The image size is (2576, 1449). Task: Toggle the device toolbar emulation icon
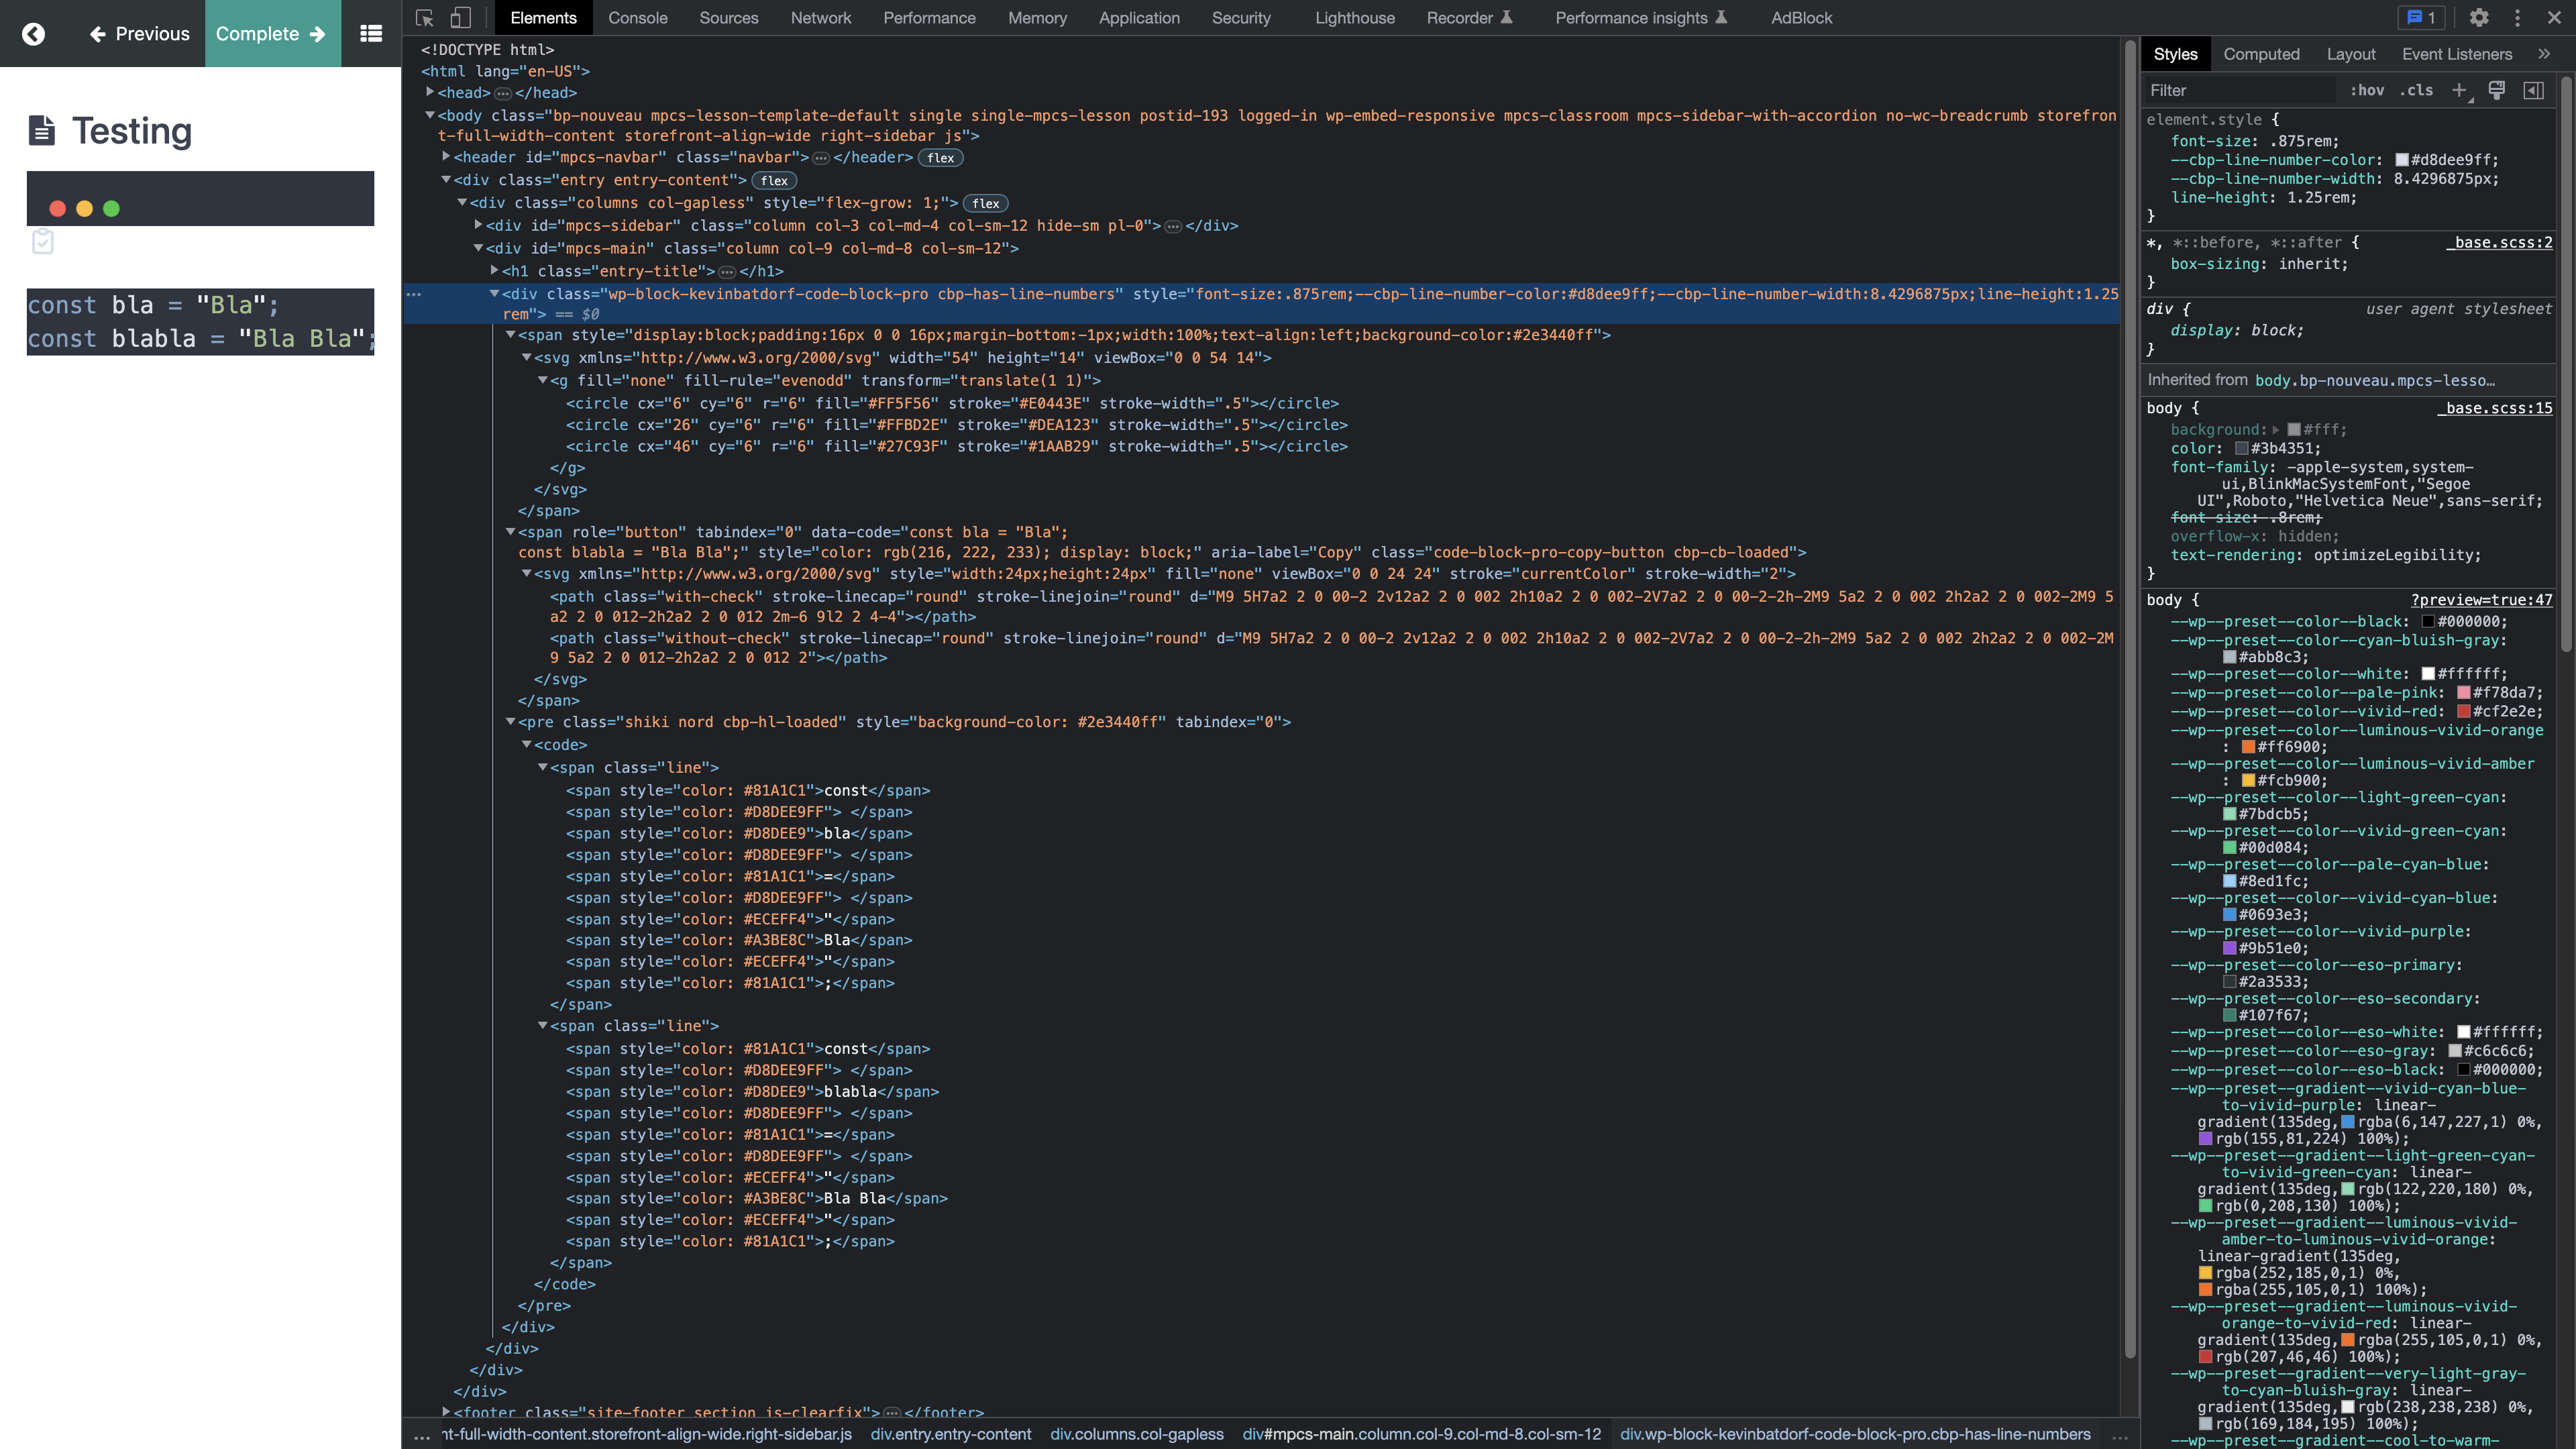461,18
